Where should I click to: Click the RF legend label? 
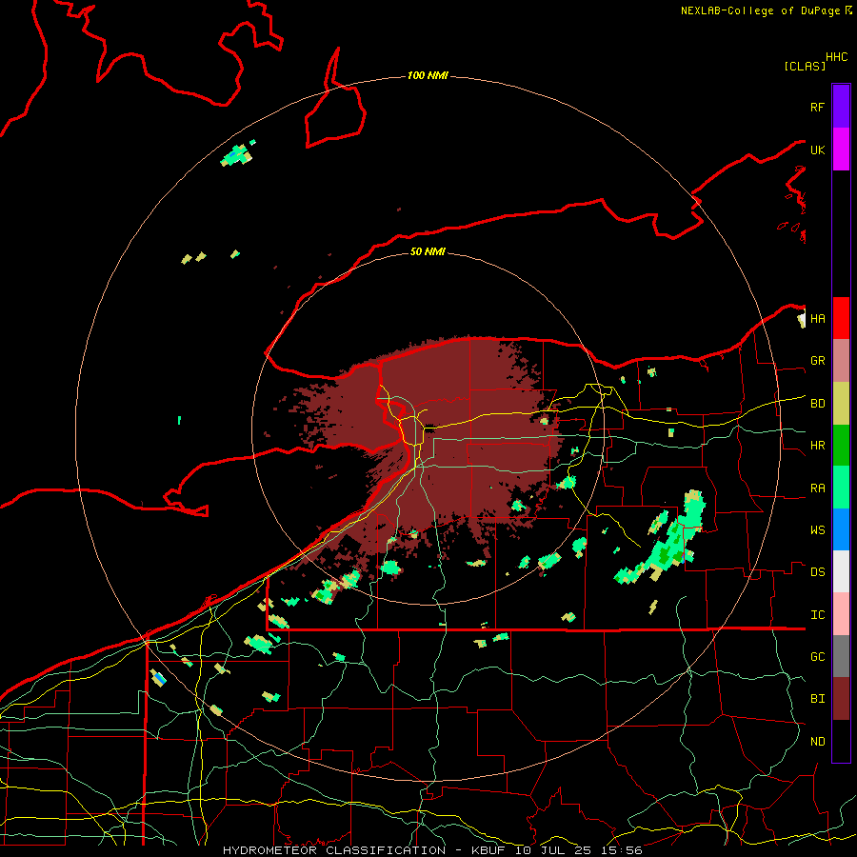point(817,107)
